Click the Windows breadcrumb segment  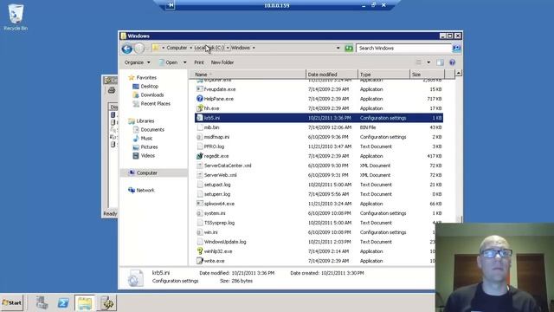pos(241,48)
